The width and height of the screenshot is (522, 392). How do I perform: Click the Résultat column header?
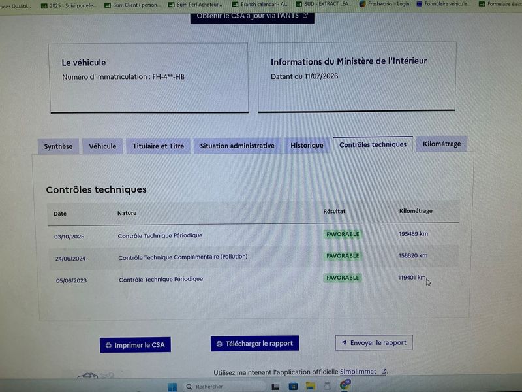[334, 211]
